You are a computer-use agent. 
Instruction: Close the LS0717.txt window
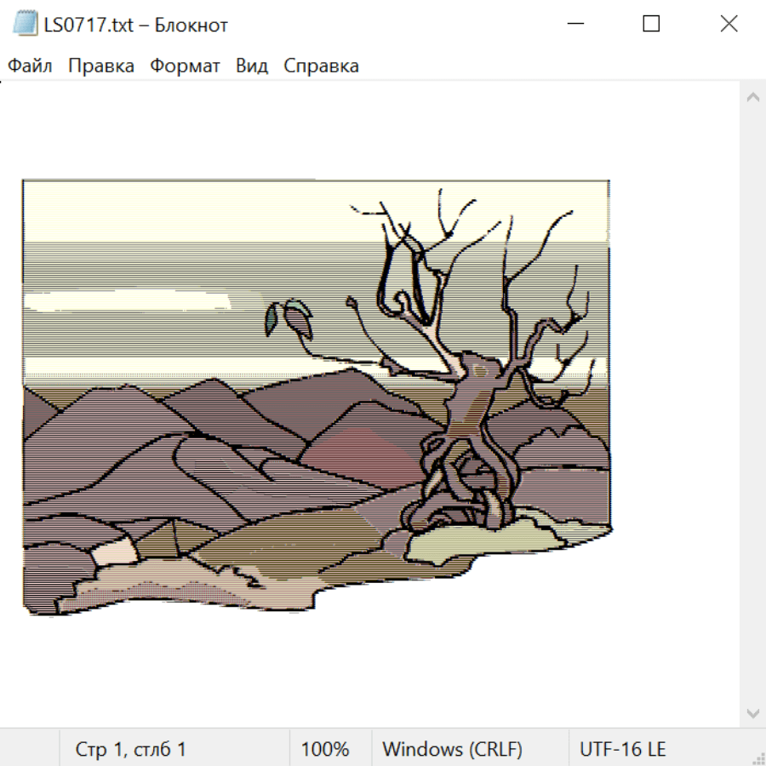(x=729, y=25)
